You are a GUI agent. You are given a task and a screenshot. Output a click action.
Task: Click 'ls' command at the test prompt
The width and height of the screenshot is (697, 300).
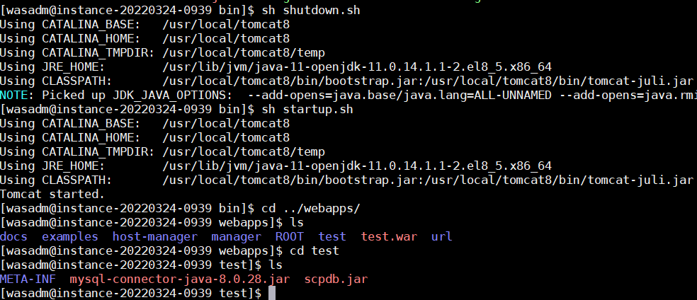point(276,265)
